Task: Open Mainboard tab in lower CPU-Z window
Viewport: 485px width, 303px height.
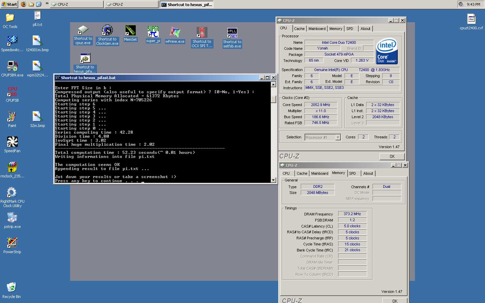Action: coord(320,173)
